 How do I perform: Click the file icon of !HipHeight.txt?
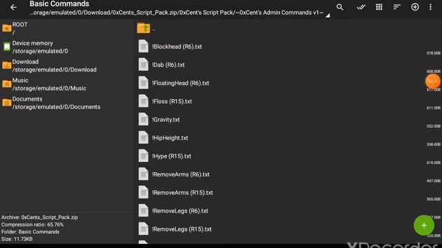pyautogui.click(x=143, y=138)
